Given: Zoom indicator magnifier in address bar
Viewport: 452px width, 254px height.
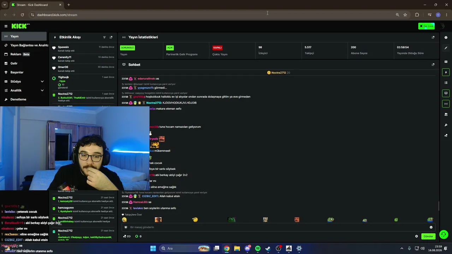Looking at the screenshot, I should (x=397, y=15).
